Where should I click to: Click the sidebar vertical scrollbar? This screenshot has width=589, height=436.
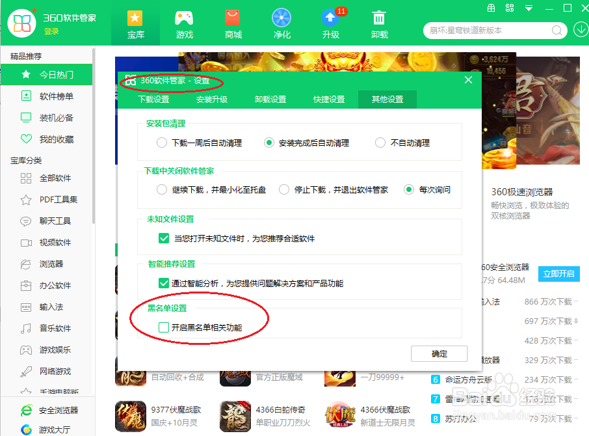(94, 135)
